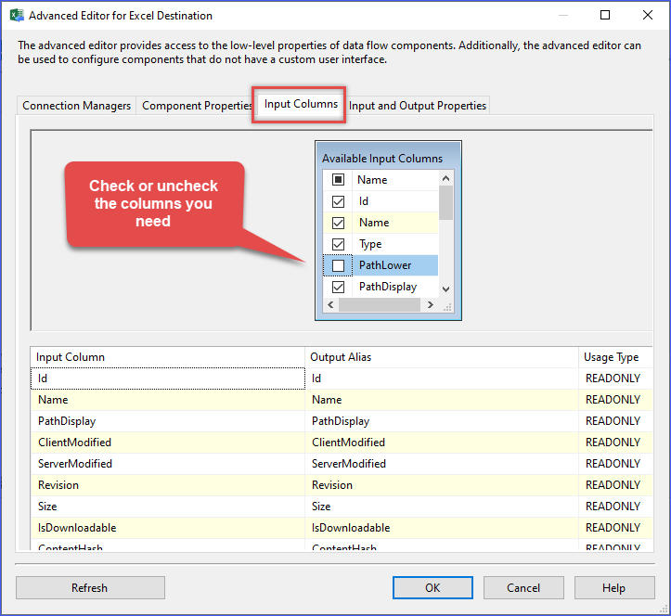Viewport: 671px width, 616px height.
Task: Uncheck the Type column checkbox
Action: tap(338, 244)
